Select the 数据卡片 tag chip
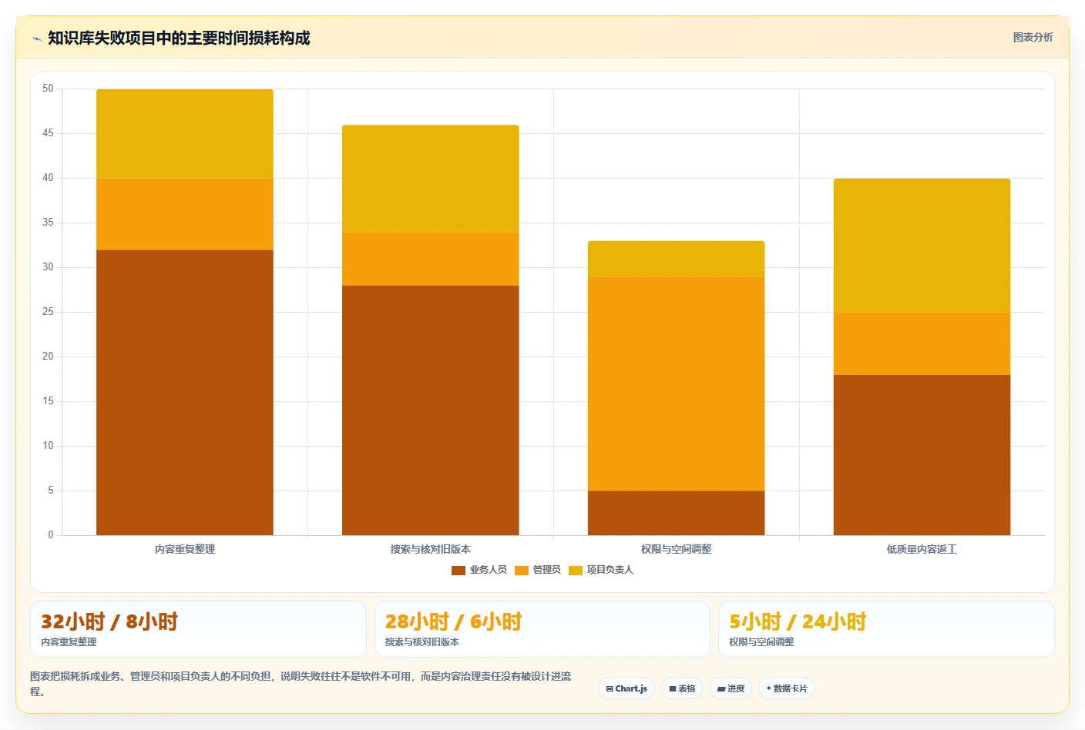1085x730 pixels. pyautogui.click(x=787, y=688)
